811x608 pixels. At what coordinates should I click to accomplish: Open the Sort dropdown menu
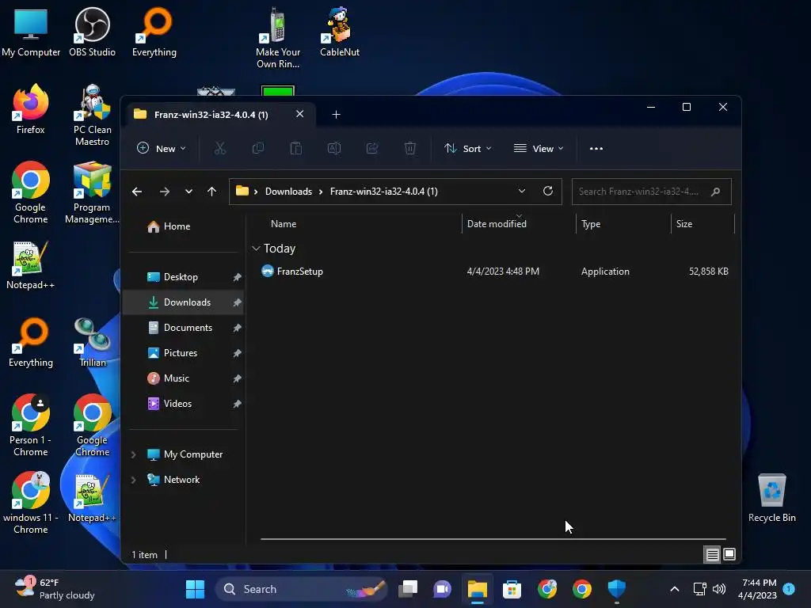467,148
